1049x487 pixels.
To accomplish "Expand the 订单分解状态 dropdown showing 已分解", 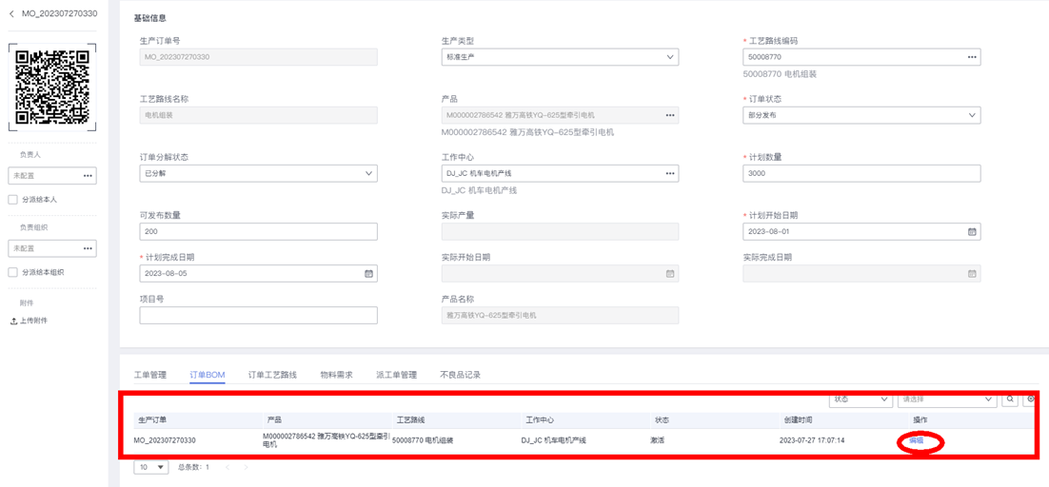I will 258,174.
